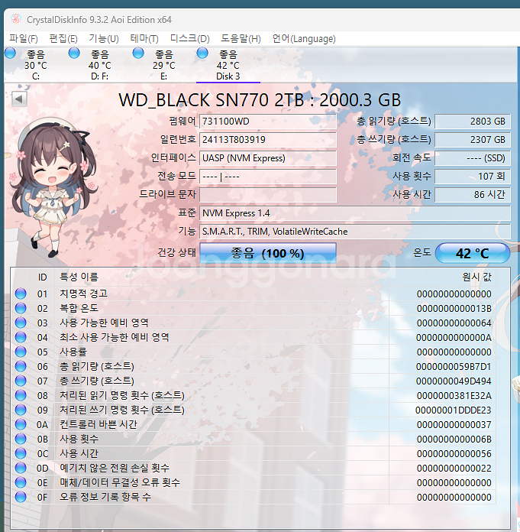Viewport: 520px width, 532px height.
Task: Open the 파일(F) menu
Action: [24, 39]
